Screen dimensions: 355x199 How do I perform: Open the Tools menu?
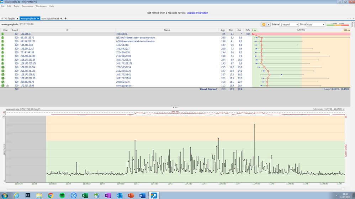click(x=16, y=6)
